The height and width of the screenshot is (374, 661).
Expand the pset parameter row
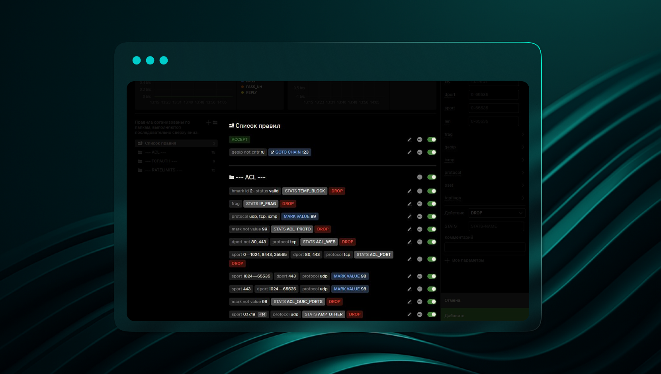485,185
